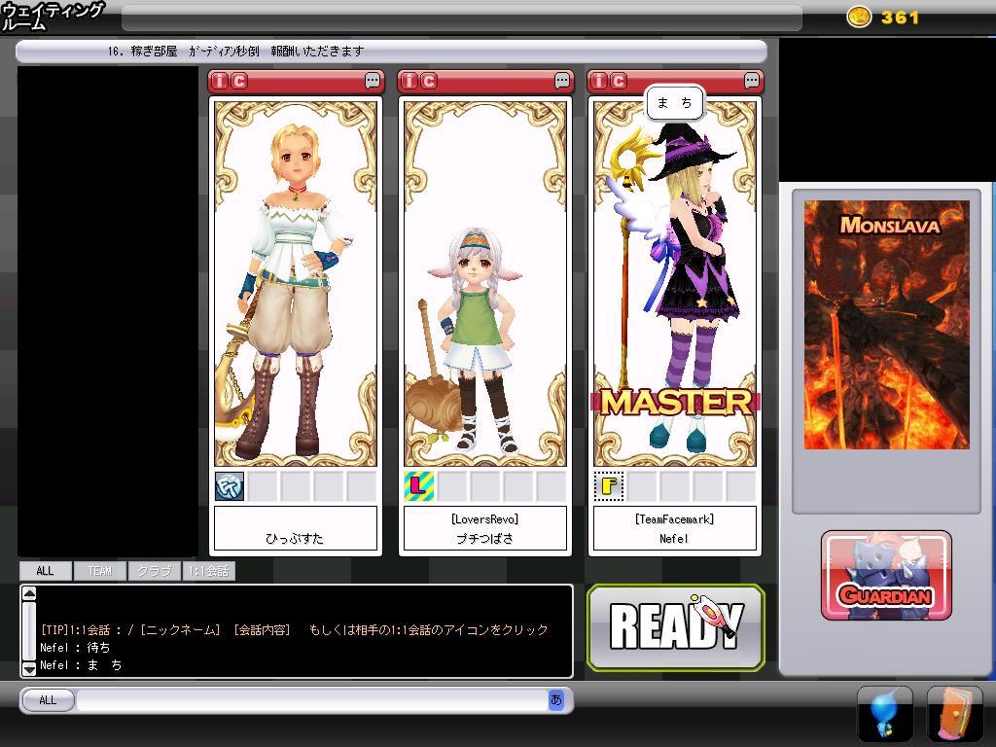
Task: Switch to the TEAM chat tab
Action: [x=99, y=571]
